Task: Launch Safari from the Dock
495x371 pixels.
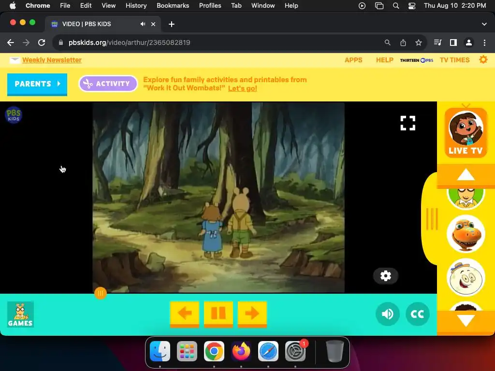Action: (x=268, y=351)
